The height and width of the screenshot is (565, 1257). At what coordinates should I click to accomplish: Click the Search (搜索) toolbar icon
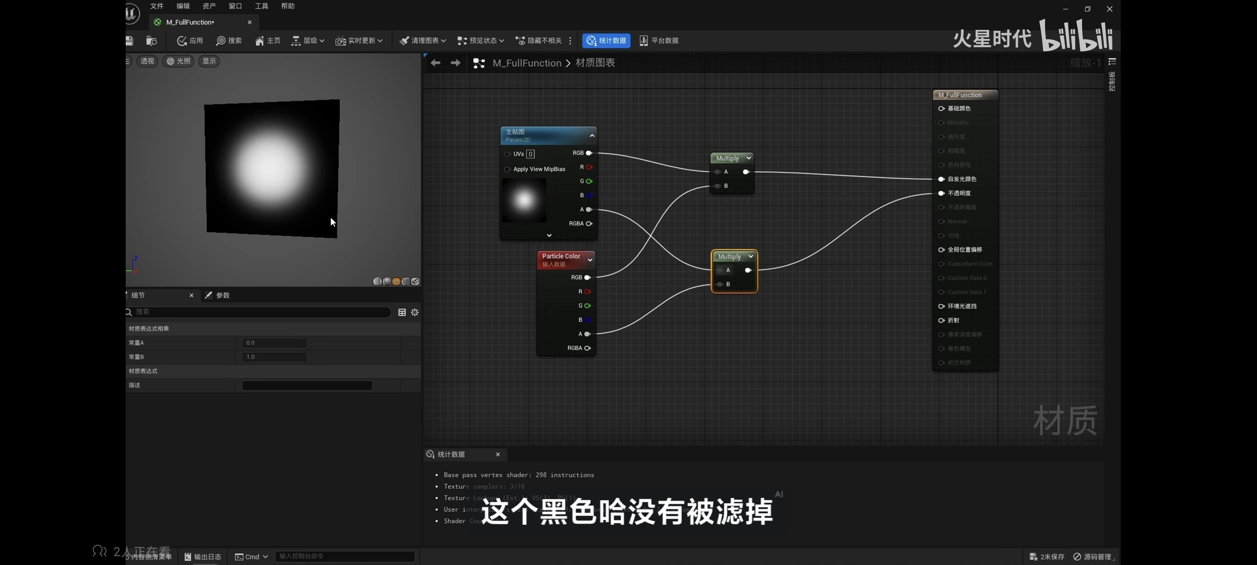click(221, 41)
